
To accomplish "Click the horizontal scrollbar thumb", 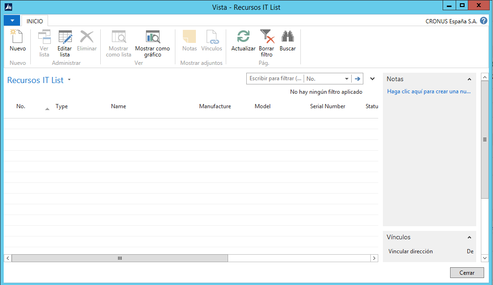I will [120, 258].
